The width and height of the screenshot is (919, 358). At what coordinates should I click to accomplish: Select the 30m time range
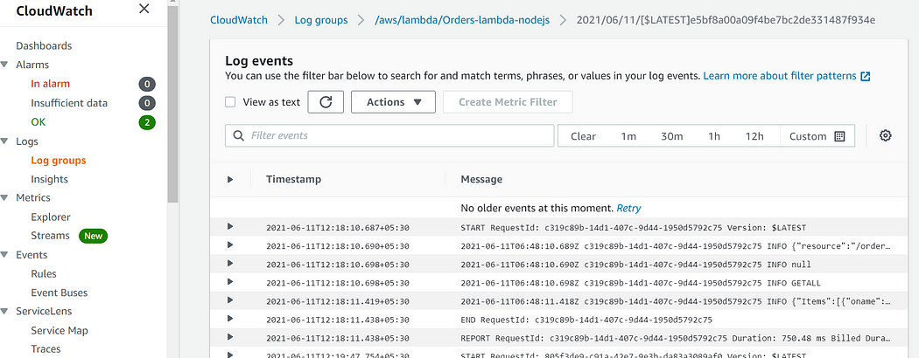(x=671, y=136)
